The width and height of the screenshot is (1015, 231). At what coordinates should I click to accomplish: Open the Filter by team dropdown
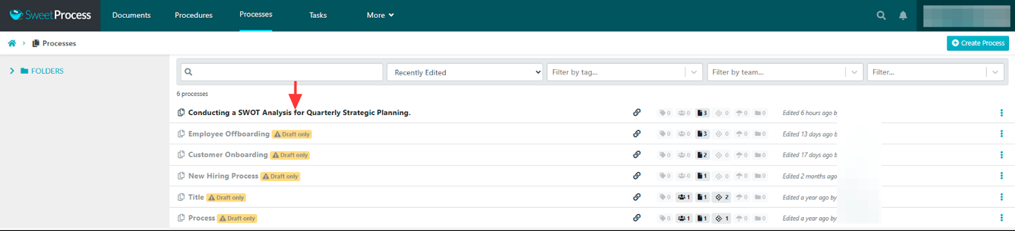(784, 72)
